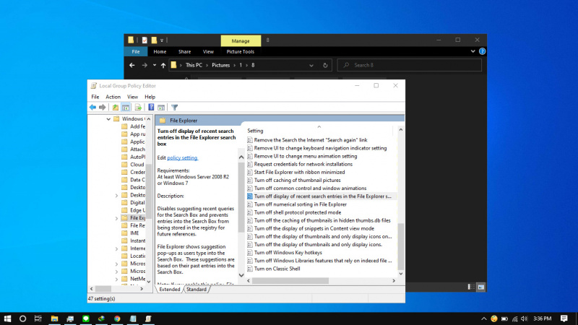The image size is (578, 325).
Task: Open Task View on the taskbar
Action: coord(38,318)
